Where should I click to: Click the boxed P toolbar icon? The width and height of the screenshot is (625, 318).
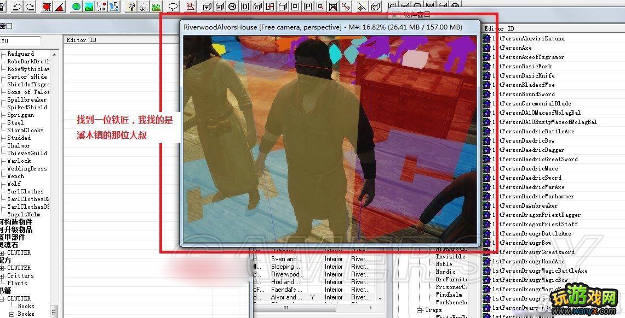(x=308, y=6)
